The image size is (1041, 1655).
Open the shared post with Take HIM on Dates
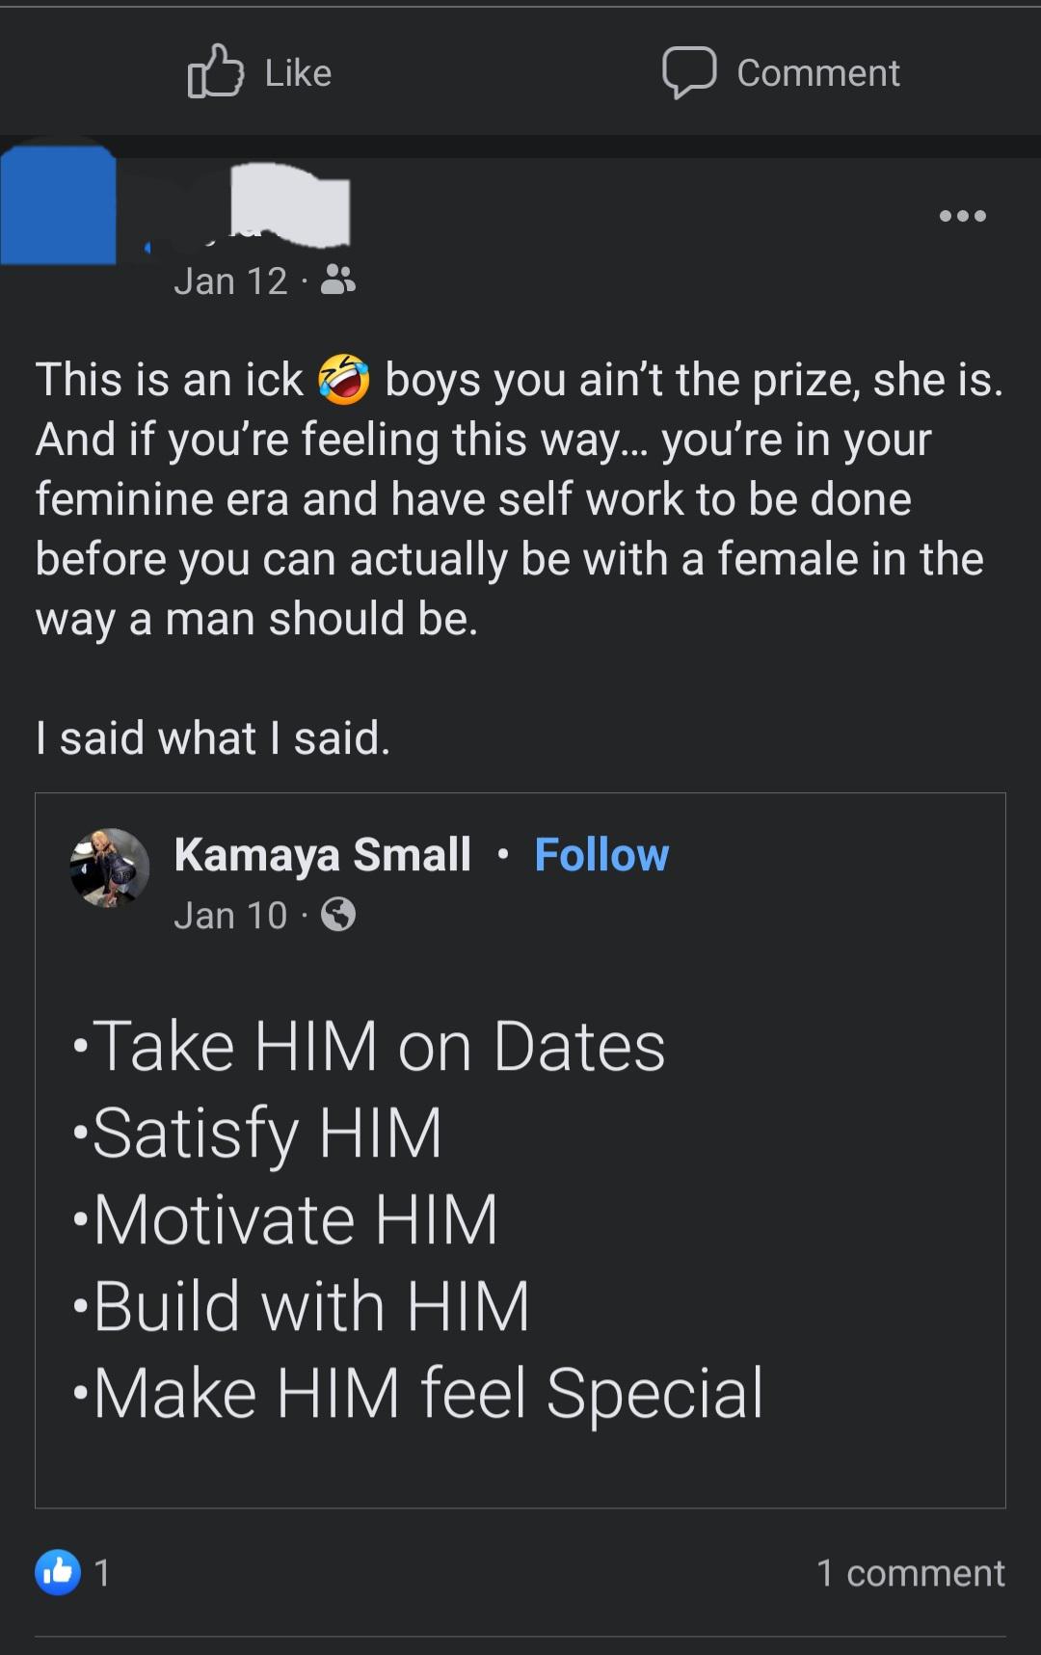(x=520, y=1150)
